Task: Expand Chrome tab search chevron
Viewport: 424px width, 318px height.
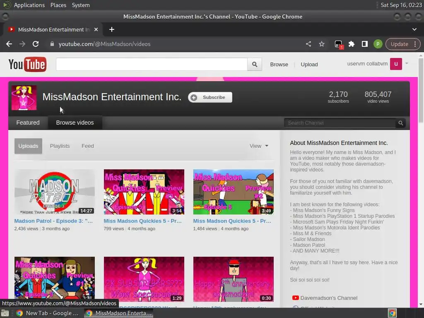Action: 414,29
